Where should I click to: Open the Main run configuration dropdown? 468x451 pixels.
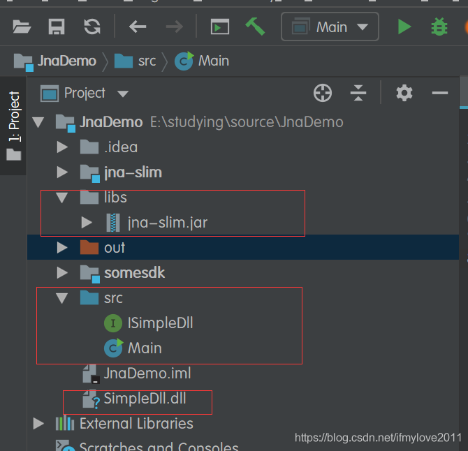coord(330,27)
